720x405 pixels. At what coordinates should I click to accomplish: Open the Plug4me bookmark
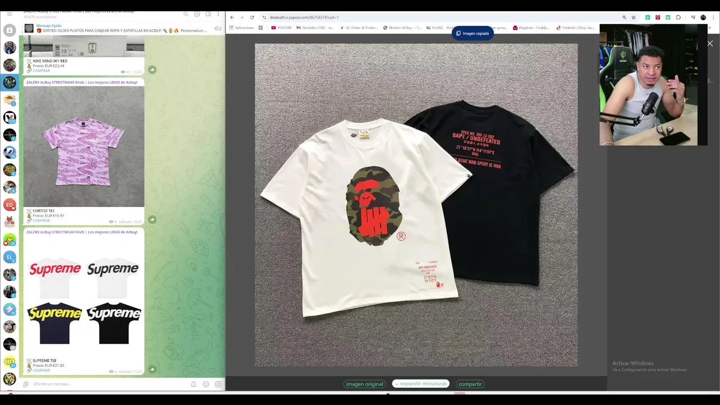point(531,28)
